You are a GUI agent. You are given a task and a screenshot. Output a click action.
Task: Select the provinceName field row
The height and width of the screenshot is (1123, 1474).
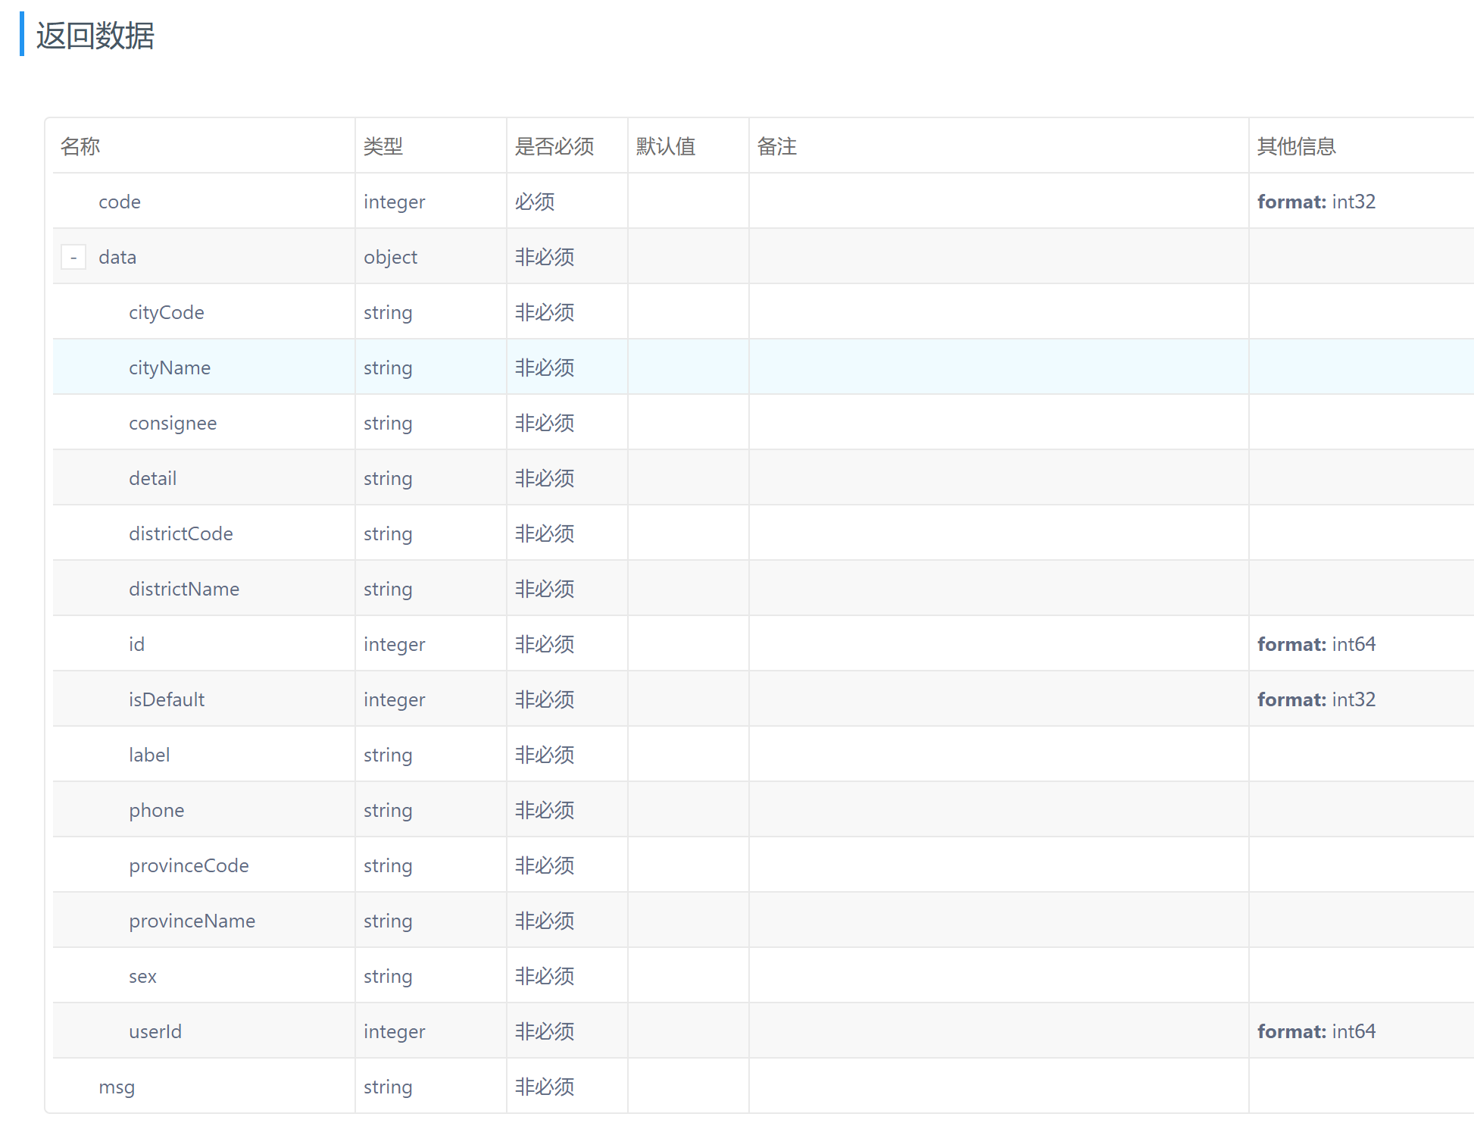tap(192, 921)
